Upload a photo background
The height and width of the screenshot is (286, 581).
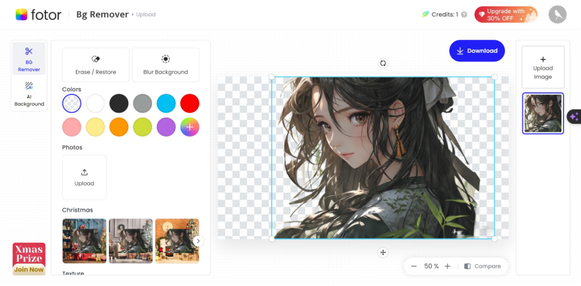point(85,178)
